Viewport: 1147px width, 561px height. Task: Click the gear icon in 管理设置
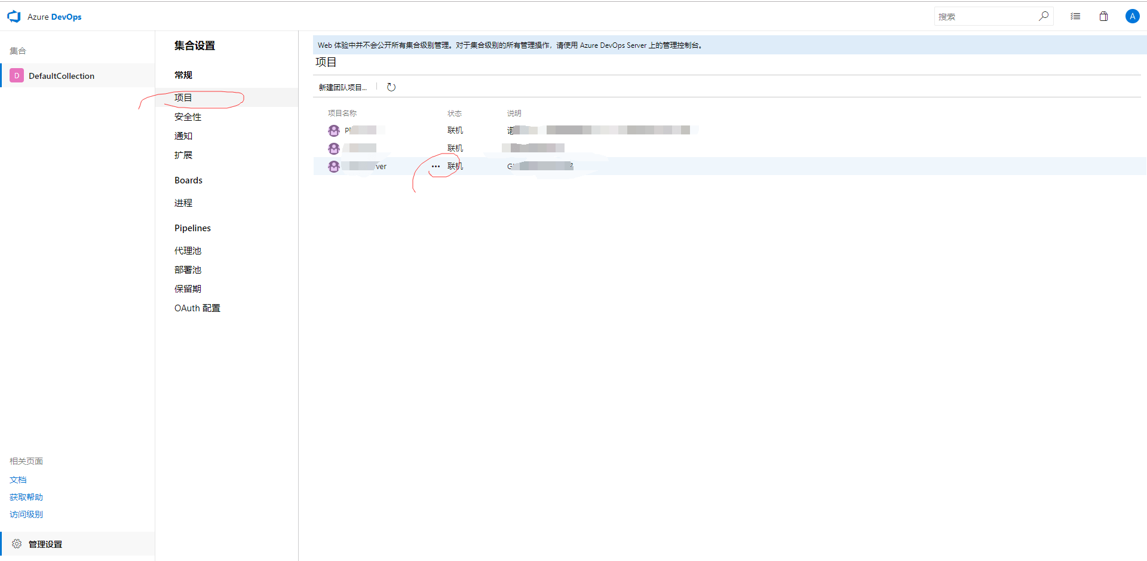(17, 544)
